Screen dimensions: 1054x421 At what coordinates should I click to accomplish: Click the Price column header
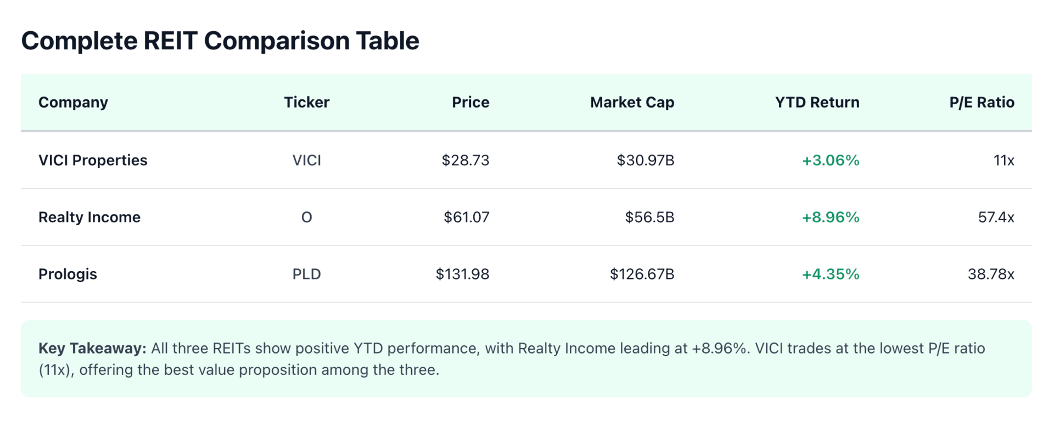point(470,102)
